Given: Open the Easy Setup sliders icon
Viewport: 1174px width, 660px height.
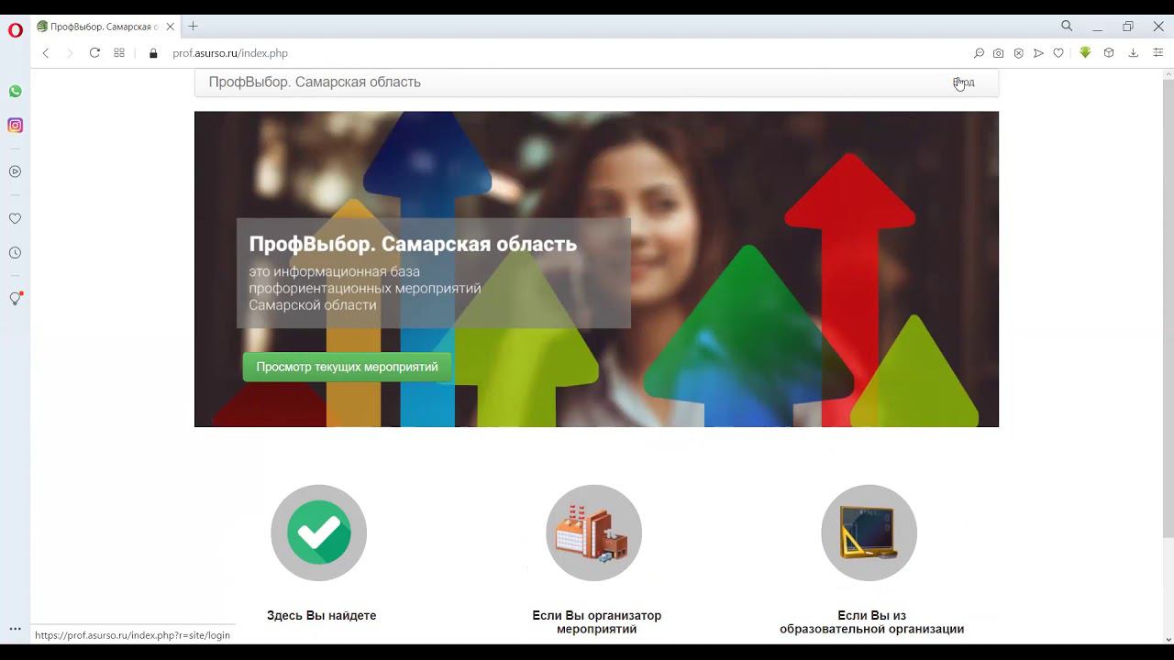Looking at the screenshot, I should [x=1158, y=53].
